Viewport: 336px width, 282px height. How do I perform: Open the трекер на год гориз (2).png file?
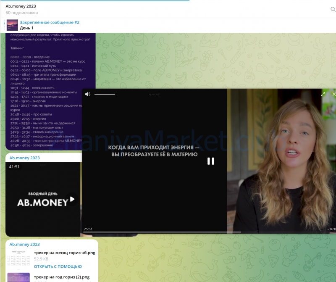[61, 277]
